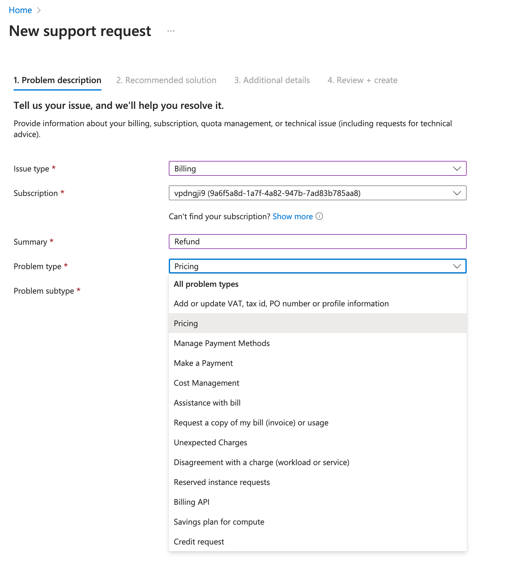This screenshot has height=573, width=525.
Task: Select Billing API problem type
Action: (x=317, y=502)
